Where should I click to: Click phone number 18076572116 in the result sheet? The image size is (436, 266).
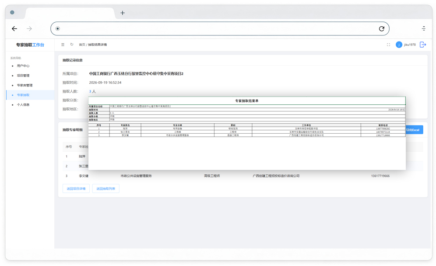(x=383, y=132)
